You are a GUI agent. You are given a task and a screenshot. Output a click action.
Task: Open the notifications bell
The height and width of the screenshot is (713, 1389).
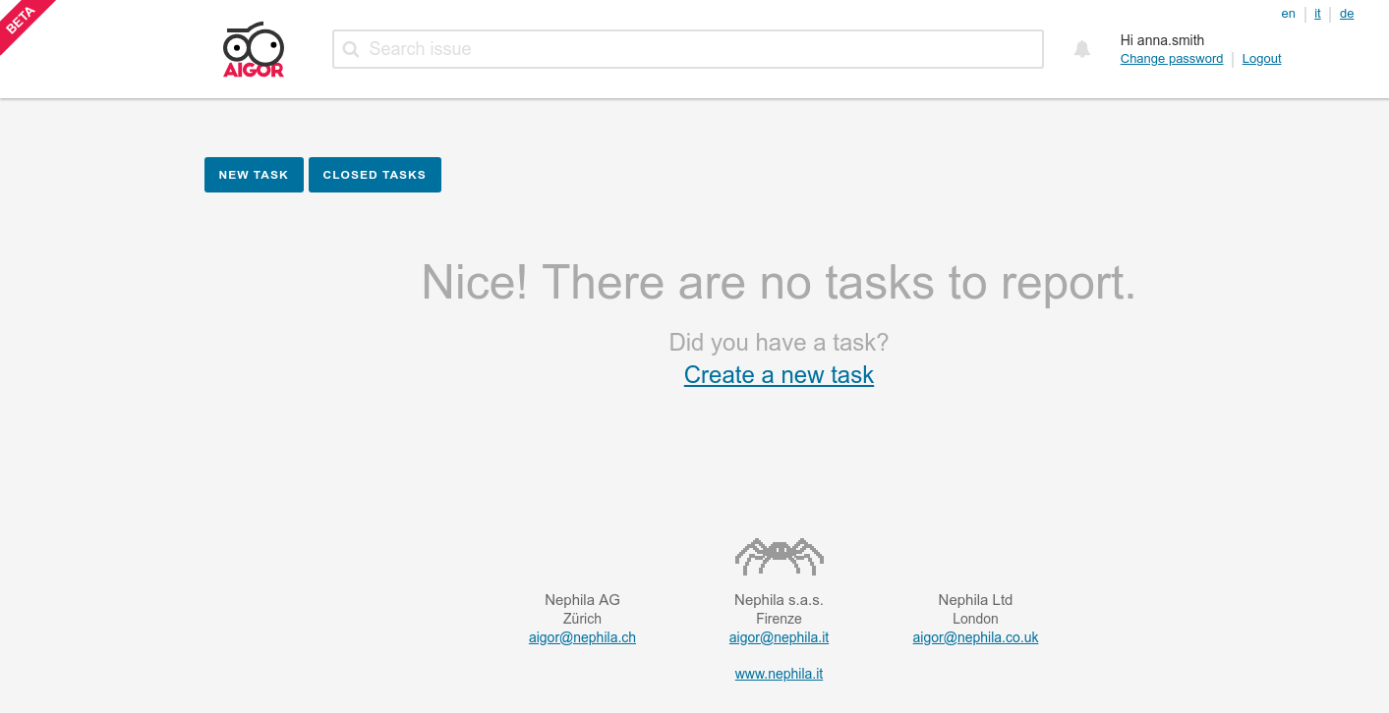(x=1082, y=49)
